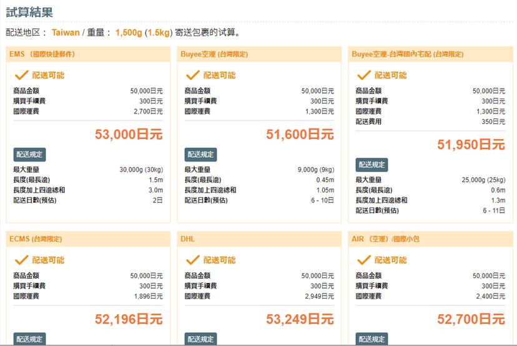Click the 0.45m longest side value
517x346 pixels.
coord(325,180)
